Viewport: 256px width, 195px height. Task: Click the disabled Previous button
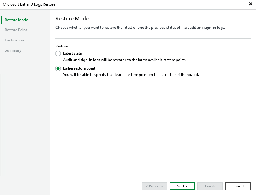coord(154,186)
